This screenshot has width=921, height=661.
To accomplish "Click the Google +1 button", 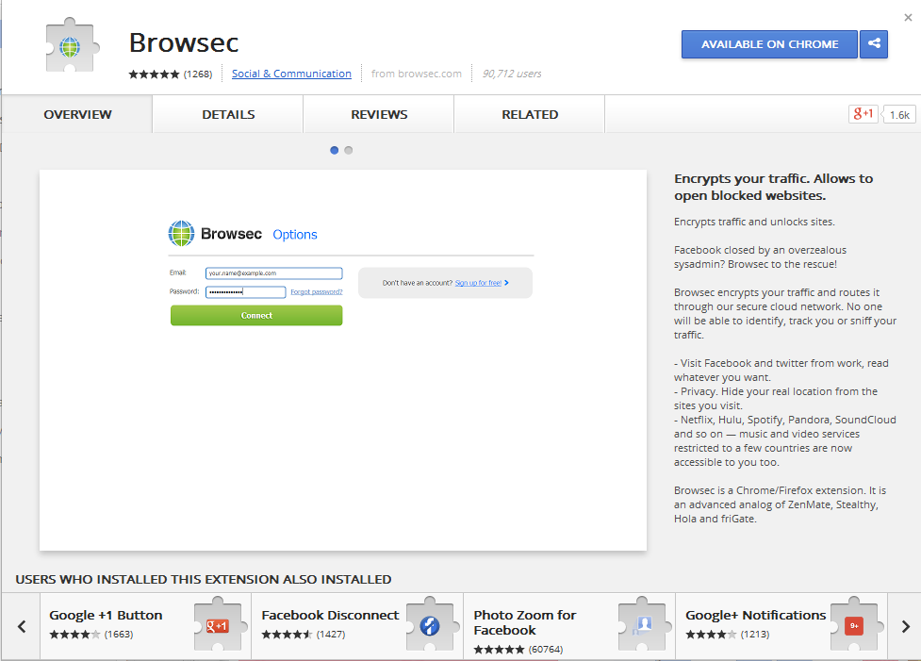I will tap(863, 113).
